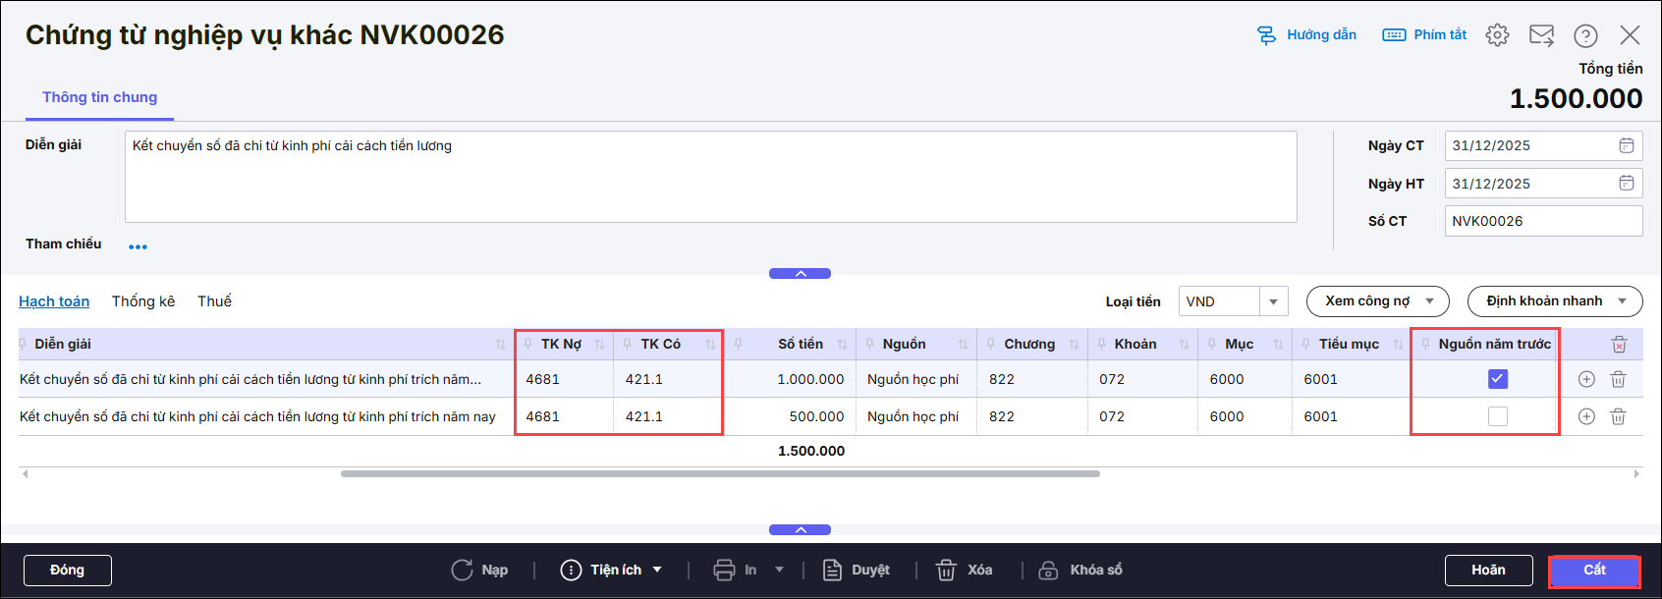Click the Xóa trash button
Screen dimensions: 1662x599
click(x=964, y=570)
